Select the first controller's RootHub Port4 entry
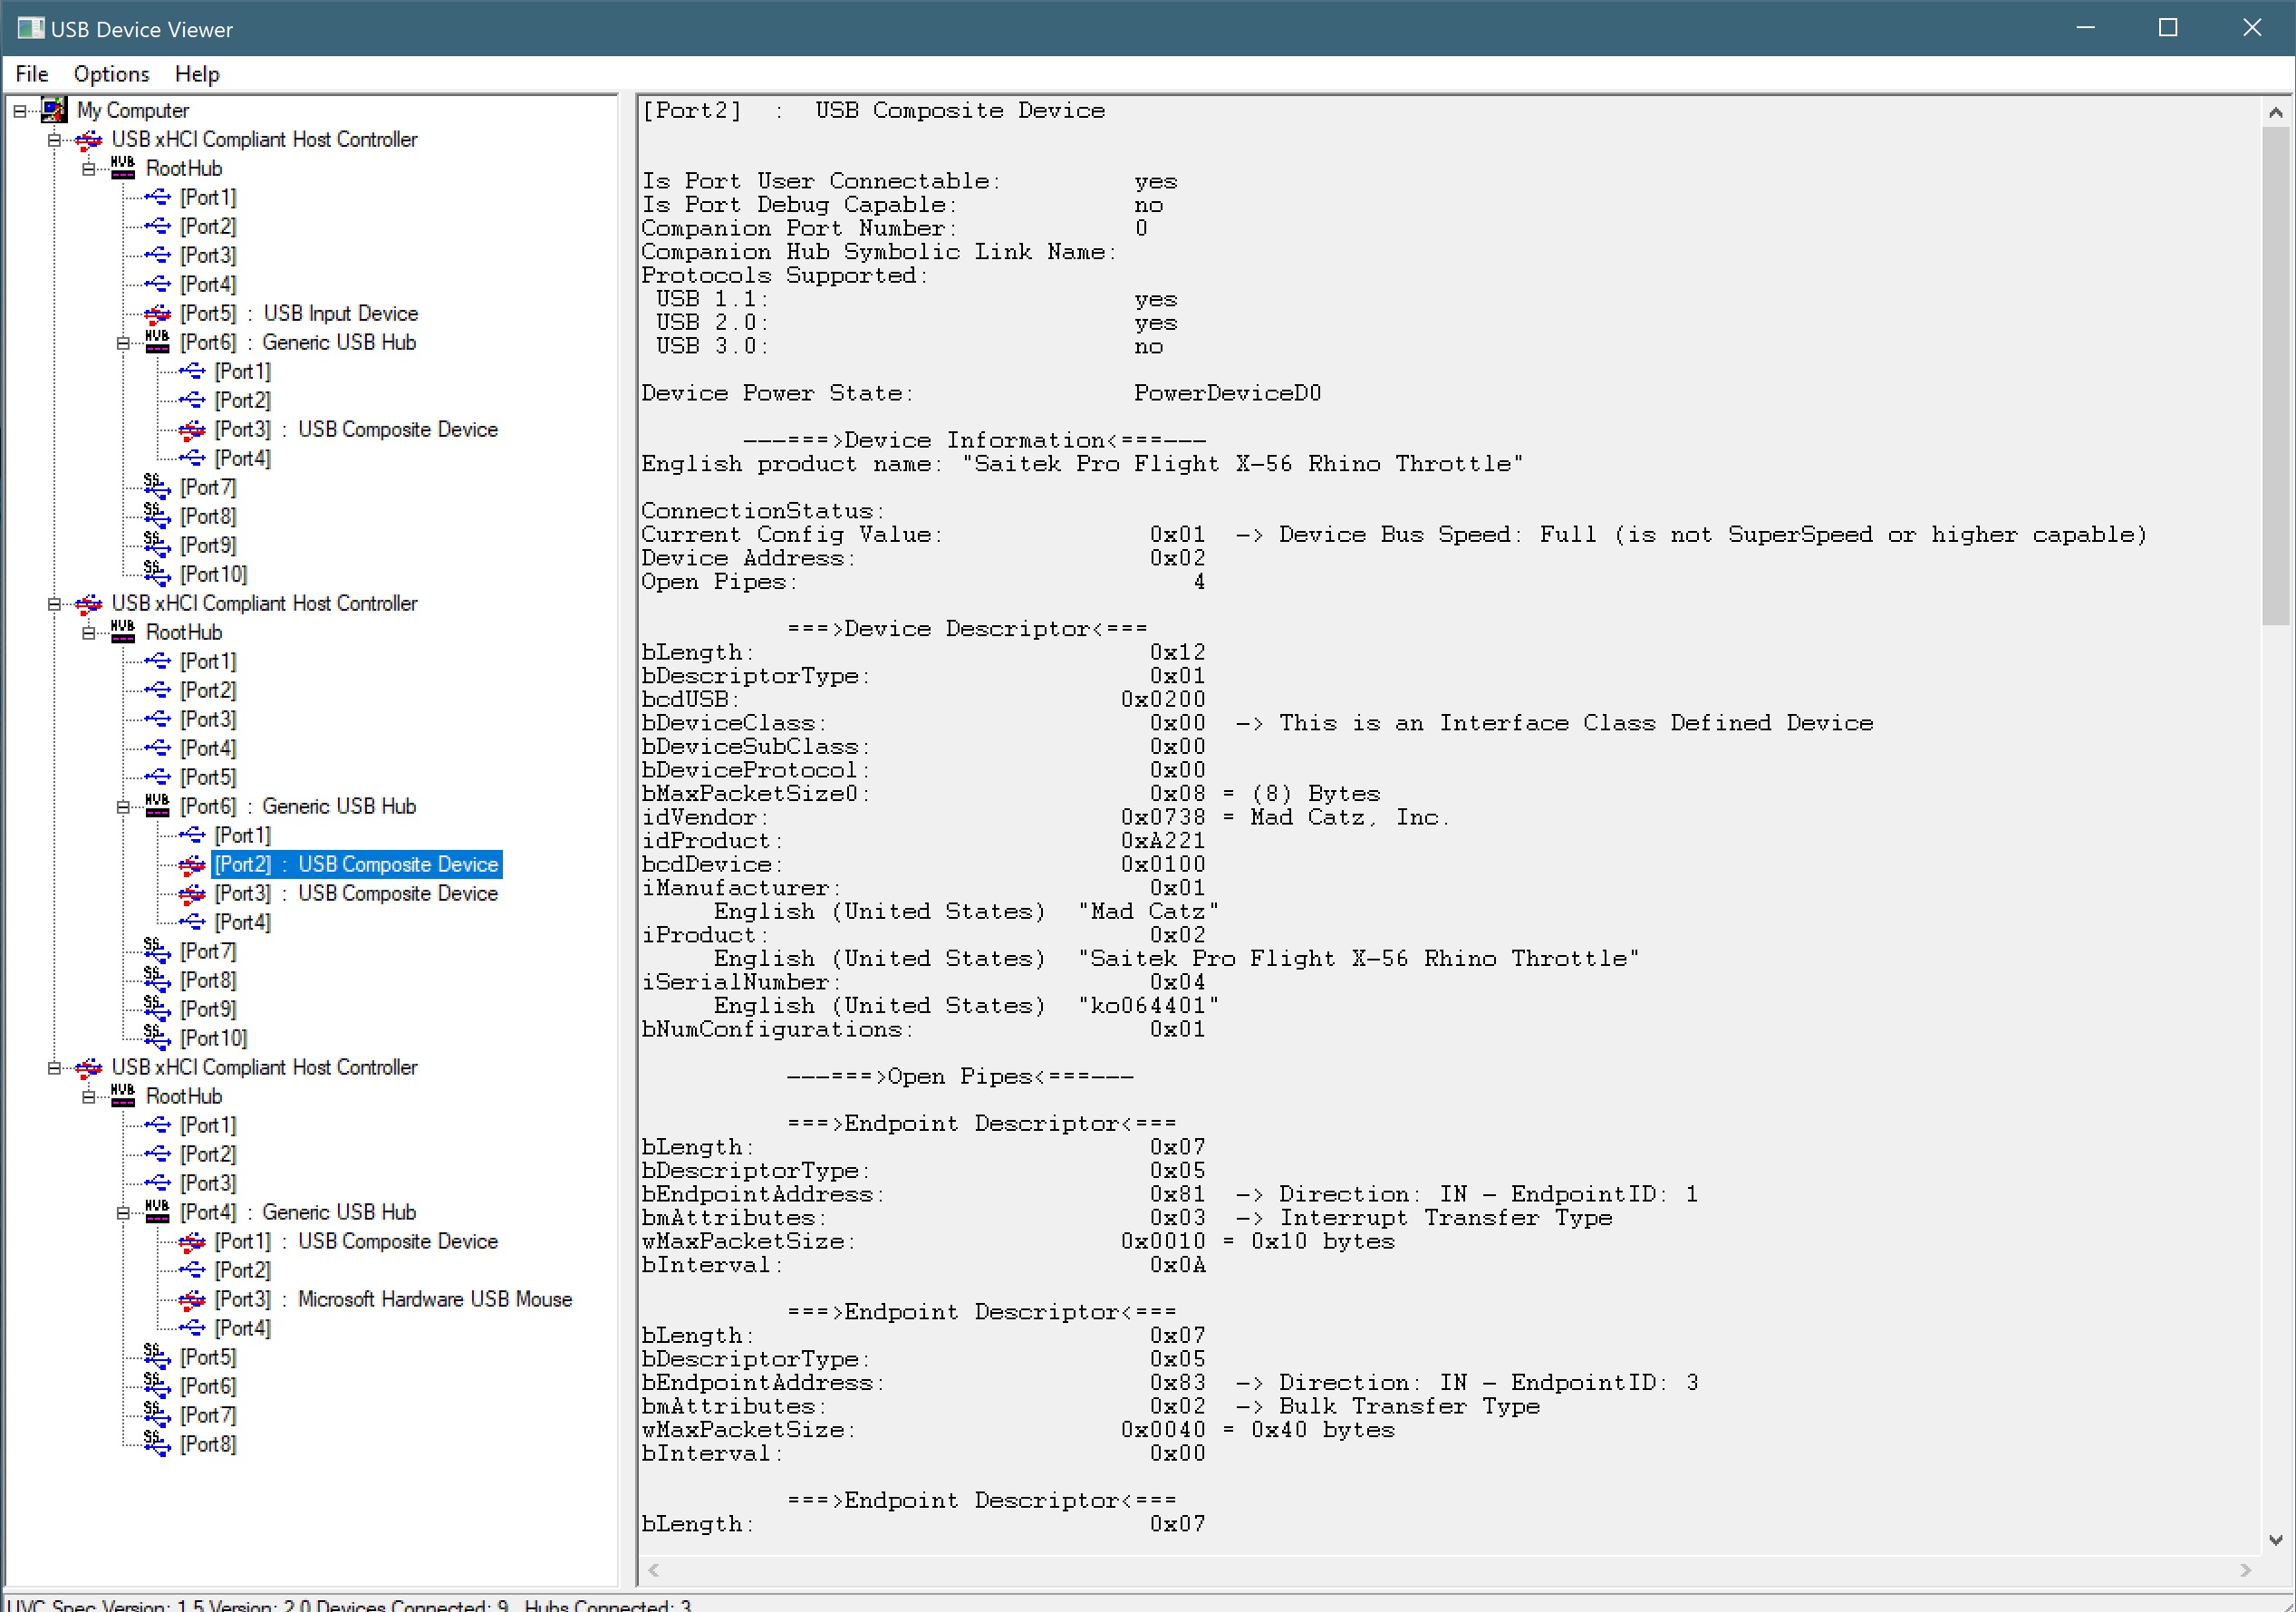 [x=208, y=285]
